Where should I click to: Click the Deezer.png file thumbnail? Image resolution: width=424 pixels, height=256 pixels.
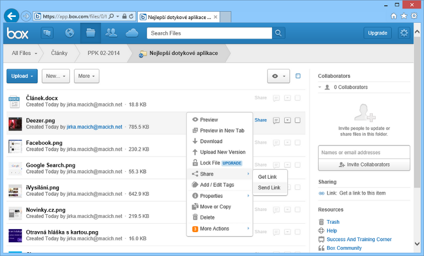(x=15, y=123)
